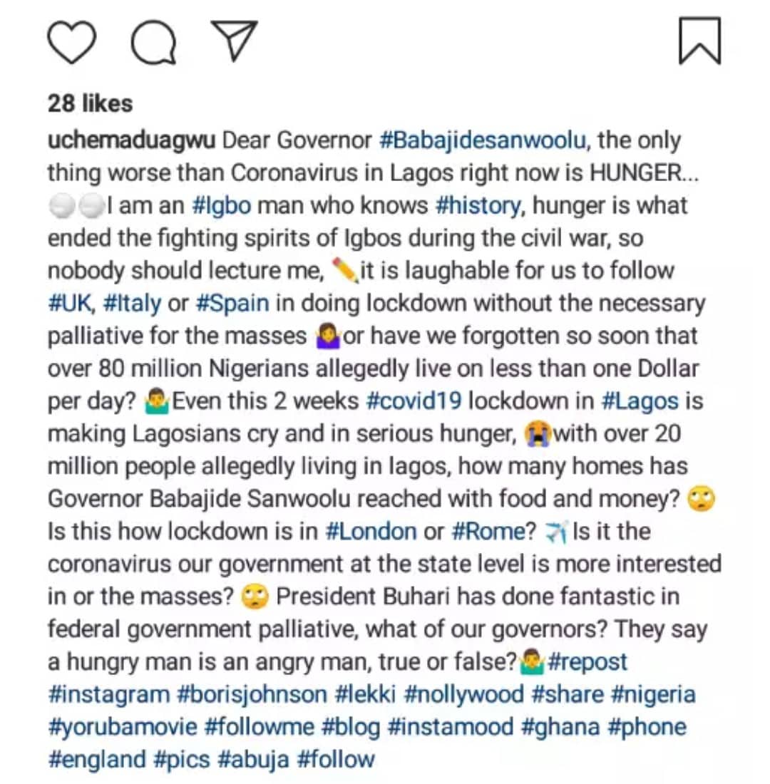
Task: Open the #covid19 hashtag
Action: click(414, 401)
